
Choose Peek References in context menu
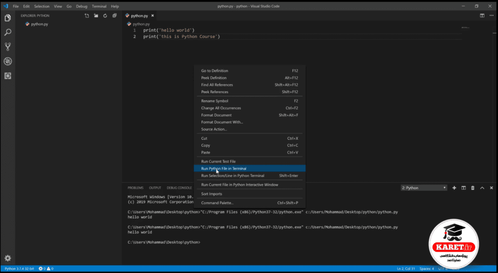[x=249, y=92]
